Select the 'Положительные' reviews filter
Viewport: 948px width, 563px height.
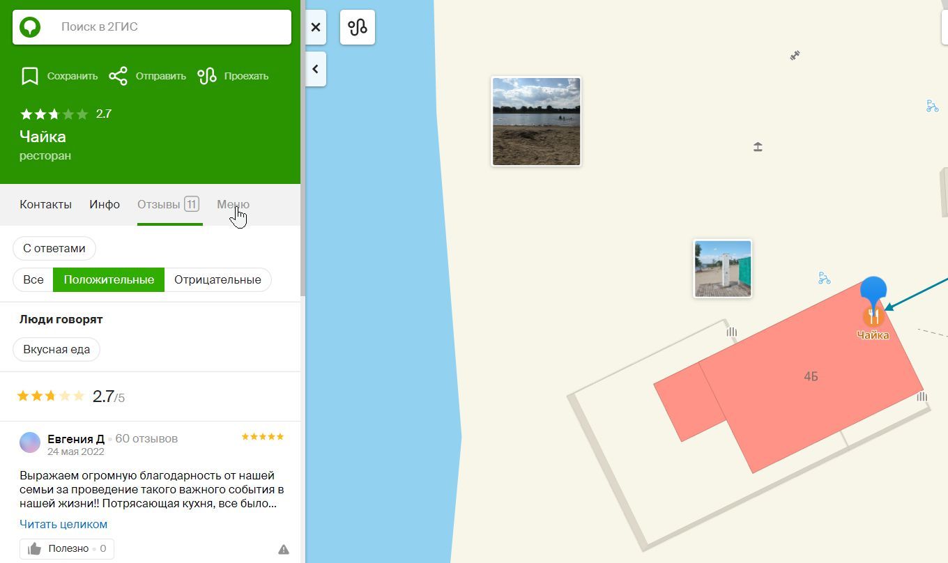pyautogui.click(x=109, y=279)
